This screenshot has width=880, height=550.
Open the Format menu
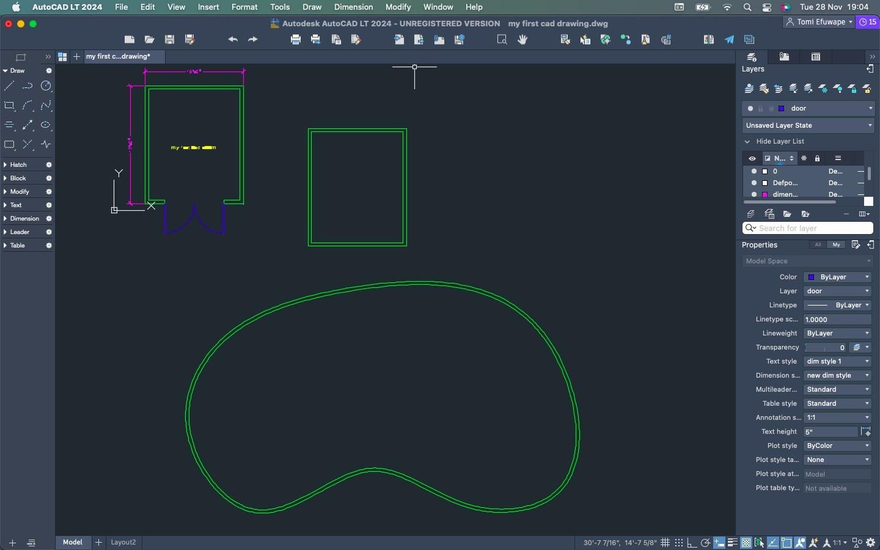click(244, 7)
